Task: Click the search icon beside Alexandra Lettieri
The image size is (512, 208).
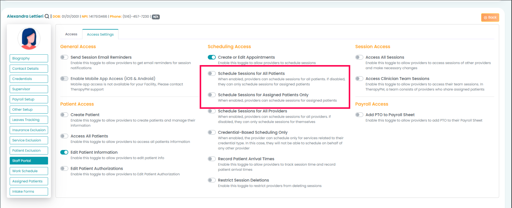Action: 47,16
